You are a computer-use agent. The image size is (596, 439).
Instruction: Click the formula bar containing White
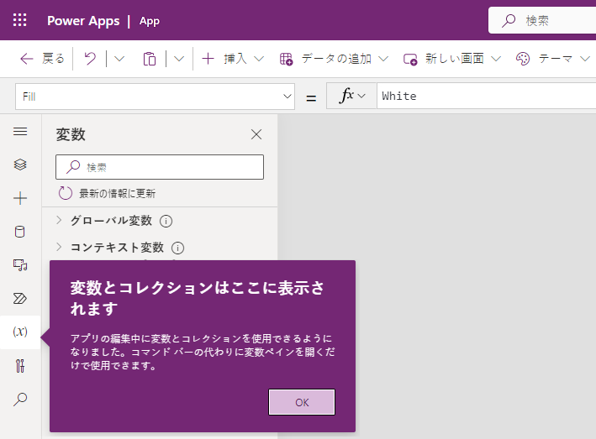[x=486, y=96]
